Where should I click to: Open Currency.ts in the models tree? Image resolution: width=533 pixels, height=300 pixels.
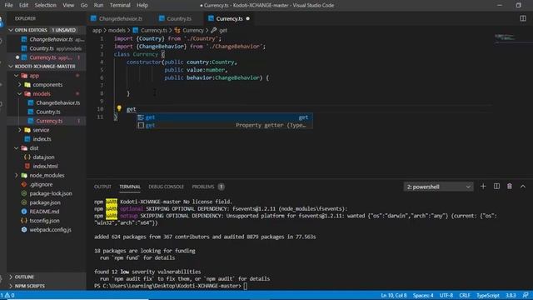point(49,121)
